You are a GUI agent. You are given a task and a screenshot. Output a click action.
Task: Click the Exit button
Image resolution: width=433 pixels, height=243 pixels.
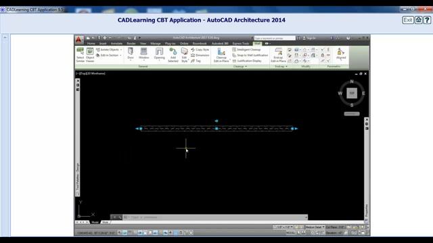tap(408, 20)
